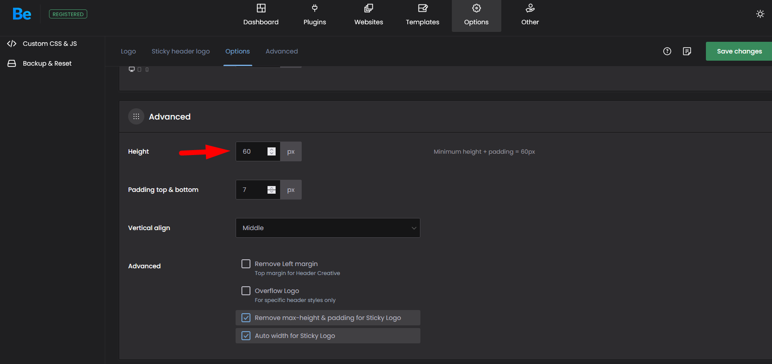Viewport: 772px width, 364px height.
Task: Click the Be logo
Action: (22, 14)
